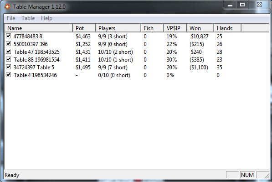This screenshot has height=182, width=272.
Task: Click the ($1,100) won value
Action: [x=199, y=68]
